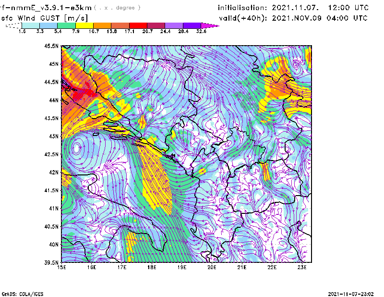Click the 39.5N latitude label
This screenshot has height=297, width=384.
[x=51, y=262]
